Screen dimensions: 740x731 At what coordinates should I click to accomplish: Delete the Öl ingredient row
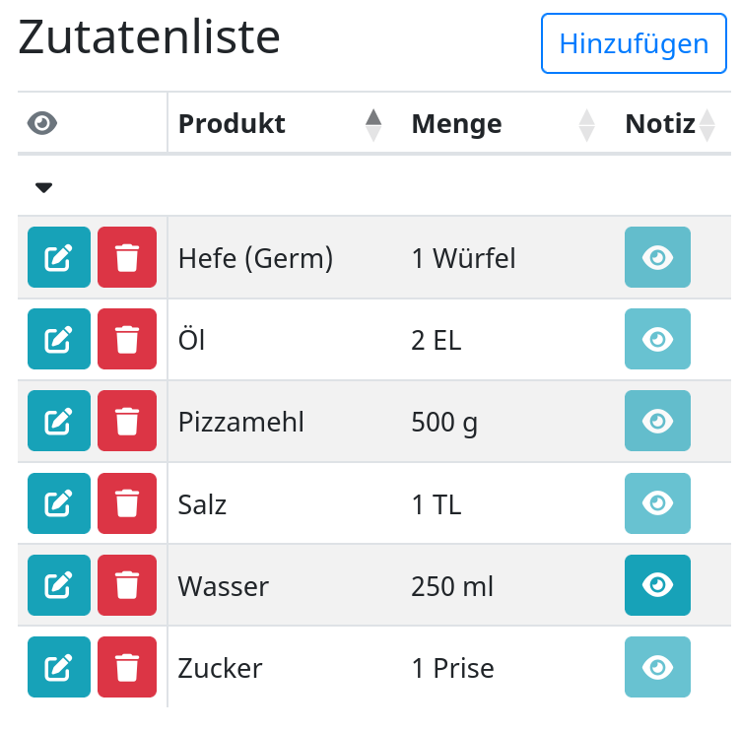[x=127, y=339]
